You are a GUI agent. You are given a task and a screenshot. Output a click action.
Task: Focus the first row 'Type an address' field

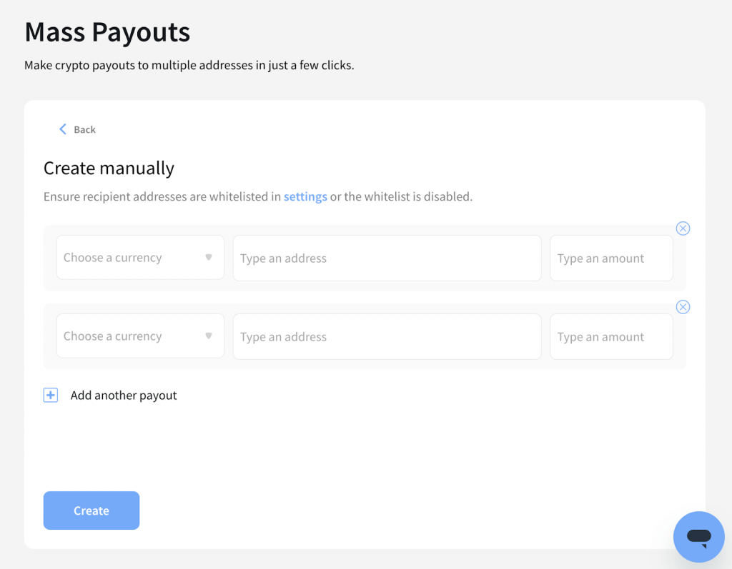pyautogui.click(x=387, y=258)
